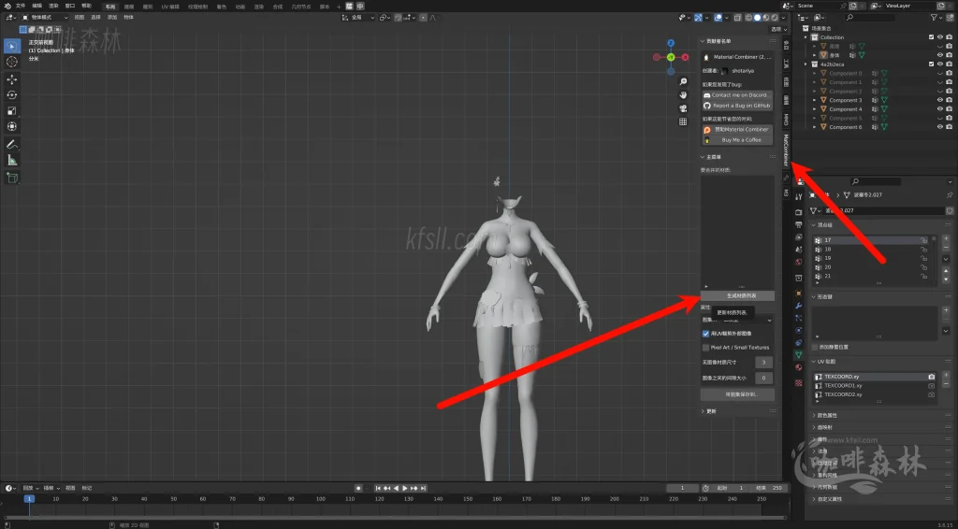The height and width of the screenshot is (529, 958).
Task: Select the Select Box tool
Action: click(x=11, y=47)
